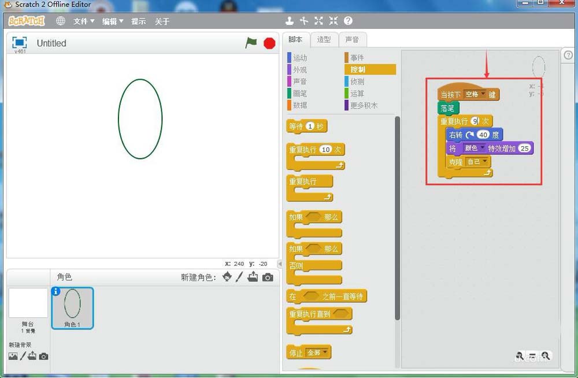Toggle full-screen presentation mode icon
578x378 pixels.
click(x=19, y=43)
